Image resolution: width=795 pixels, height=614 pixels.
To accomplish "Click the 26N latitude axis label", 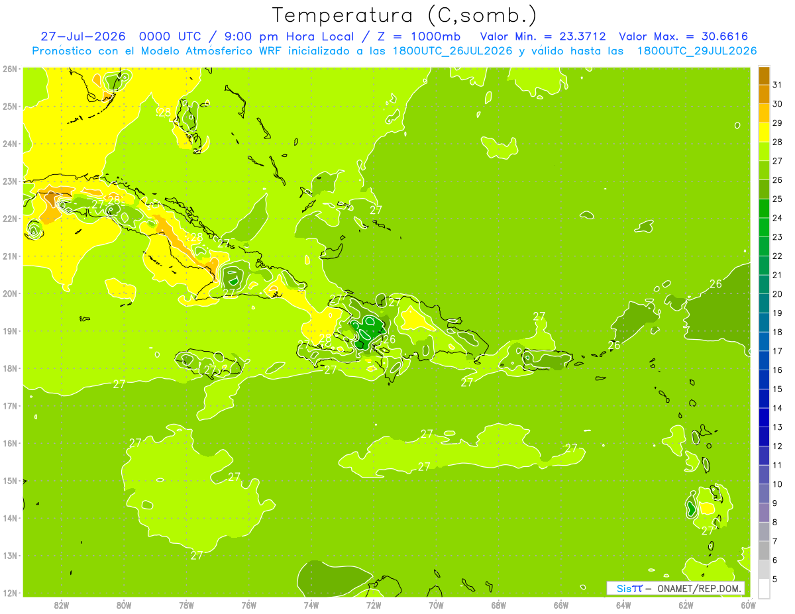I will coord(9,69).
